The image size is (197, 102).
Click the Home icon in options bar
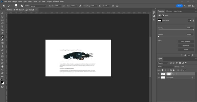pyautogui.click(x=4, y=6)
